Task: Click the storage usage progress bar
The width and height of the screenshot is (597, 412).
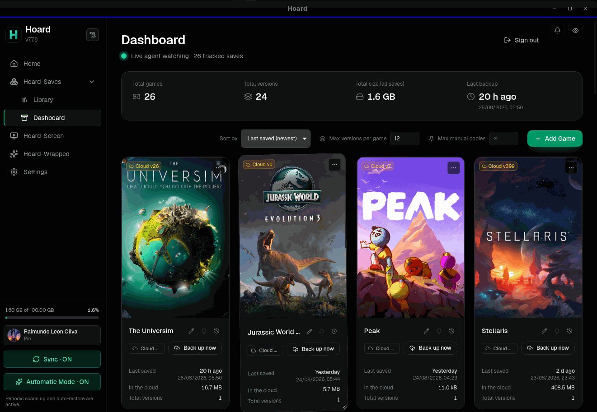Action: [x=52, y=318]
